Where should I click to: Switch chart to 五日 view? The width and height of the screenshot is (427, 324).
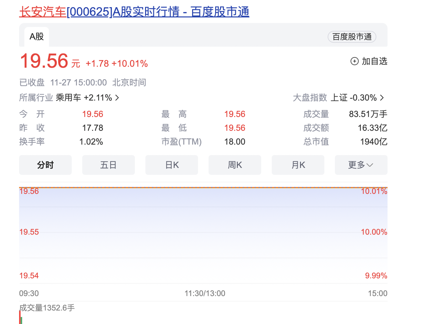pos(109,165)
